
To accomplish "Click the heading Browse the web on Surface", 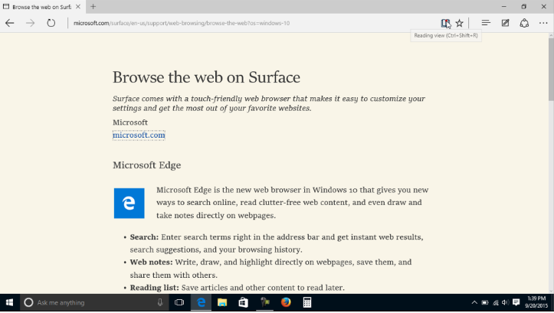I will click(206, 77).
